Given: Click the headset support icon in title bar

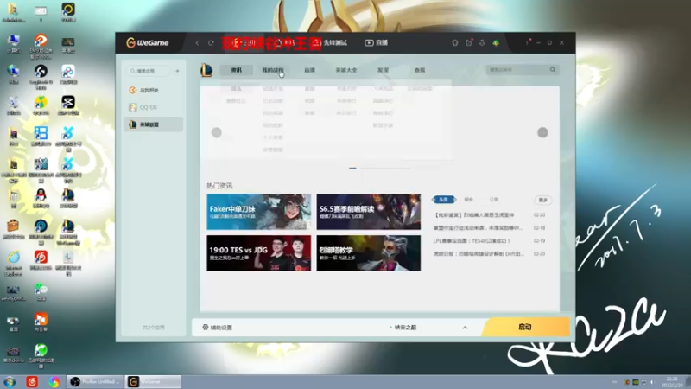Looking at the screenshot, I should click(455, 42).
